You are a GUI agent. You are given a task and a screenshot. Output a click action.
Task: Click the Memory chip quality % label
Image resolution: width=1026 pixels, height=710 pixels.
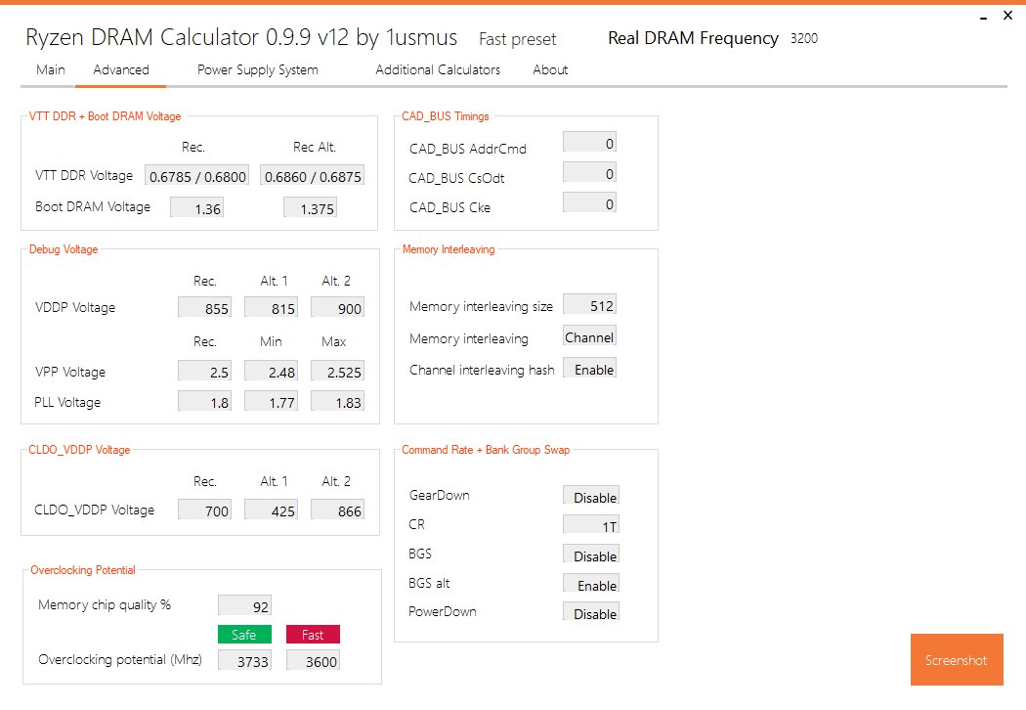105,604
